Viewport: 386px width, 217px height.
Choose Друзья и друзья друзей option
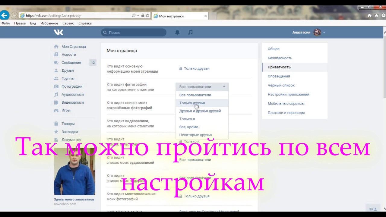tap(202, 111)
